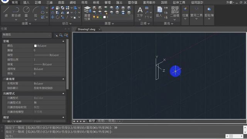
Task: Click the Rotate tool icon
Action: [x=58, y=17]
